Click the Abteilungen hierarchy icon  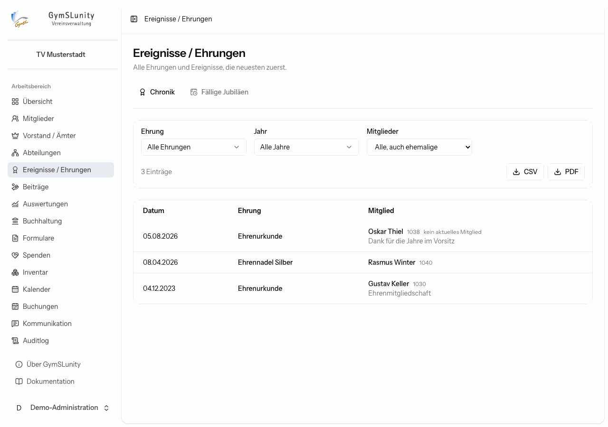[x=15, y=153]
